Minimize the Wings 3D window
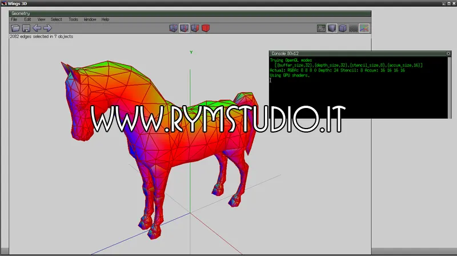The image size is (457, 256). [x=444, y=3]
